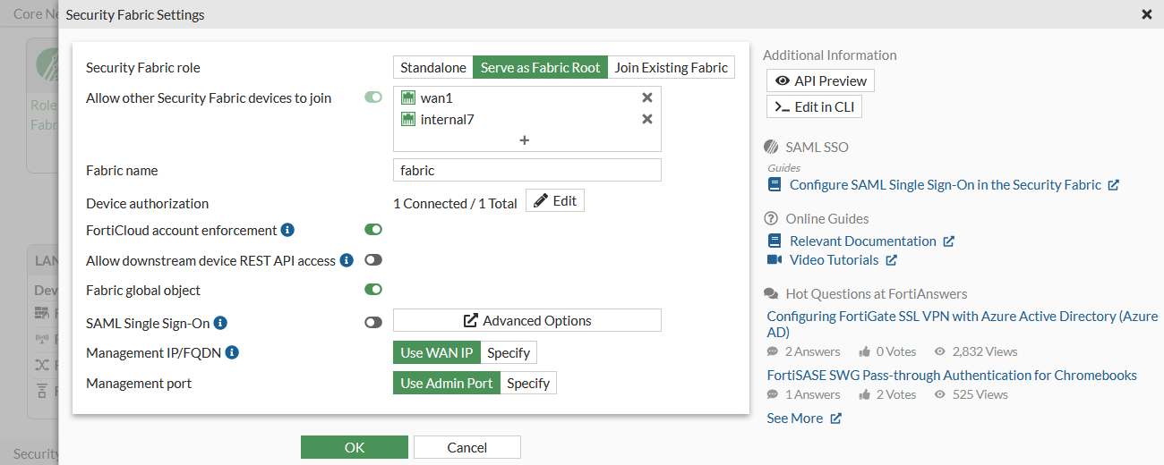Click Management IP/FQDN info icon
This screenshot has width=1164, height=465.
(x=232, y=353)
